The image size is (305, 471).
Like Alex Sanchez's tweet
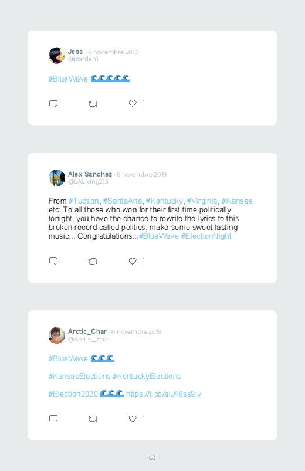click(133, 261)
